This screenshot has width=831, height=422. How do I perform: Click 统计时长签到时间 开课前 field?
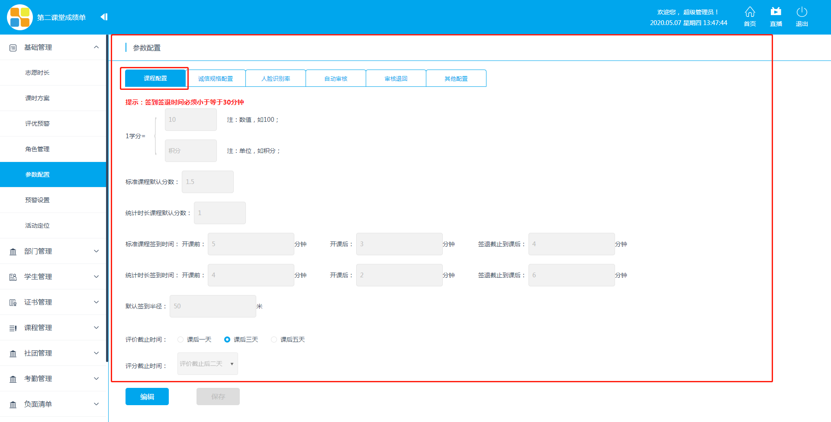pyautogui.click(x=251, y=275)
